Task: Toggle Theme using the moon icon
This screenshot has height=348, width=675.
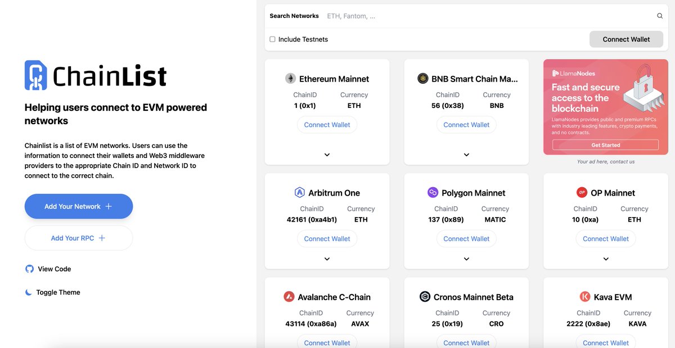Action: point(29,292)
